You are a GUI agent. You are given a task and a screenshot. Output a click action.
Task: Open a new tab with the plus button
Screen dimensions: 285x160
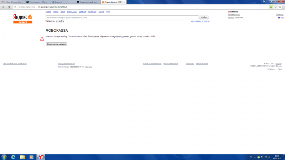129,2
